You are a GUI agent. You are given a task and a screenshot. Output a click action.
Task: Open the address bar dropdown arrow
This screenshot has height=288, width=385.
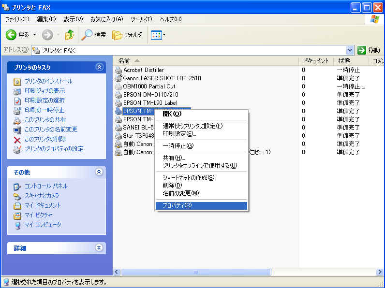tap(350, 51)
